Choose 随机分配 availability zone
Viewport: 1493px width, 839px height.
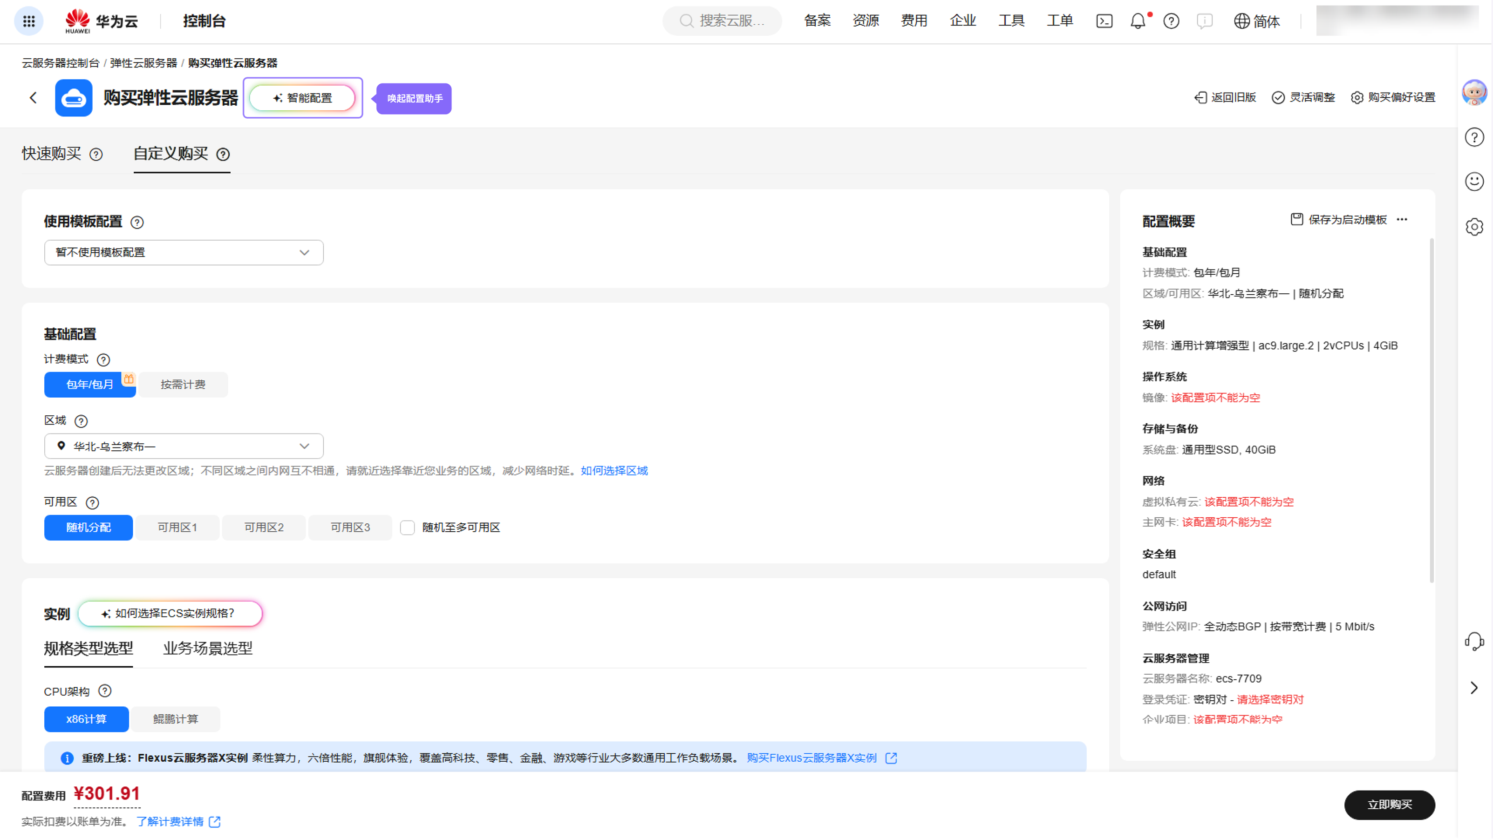[x=89, y=528]
